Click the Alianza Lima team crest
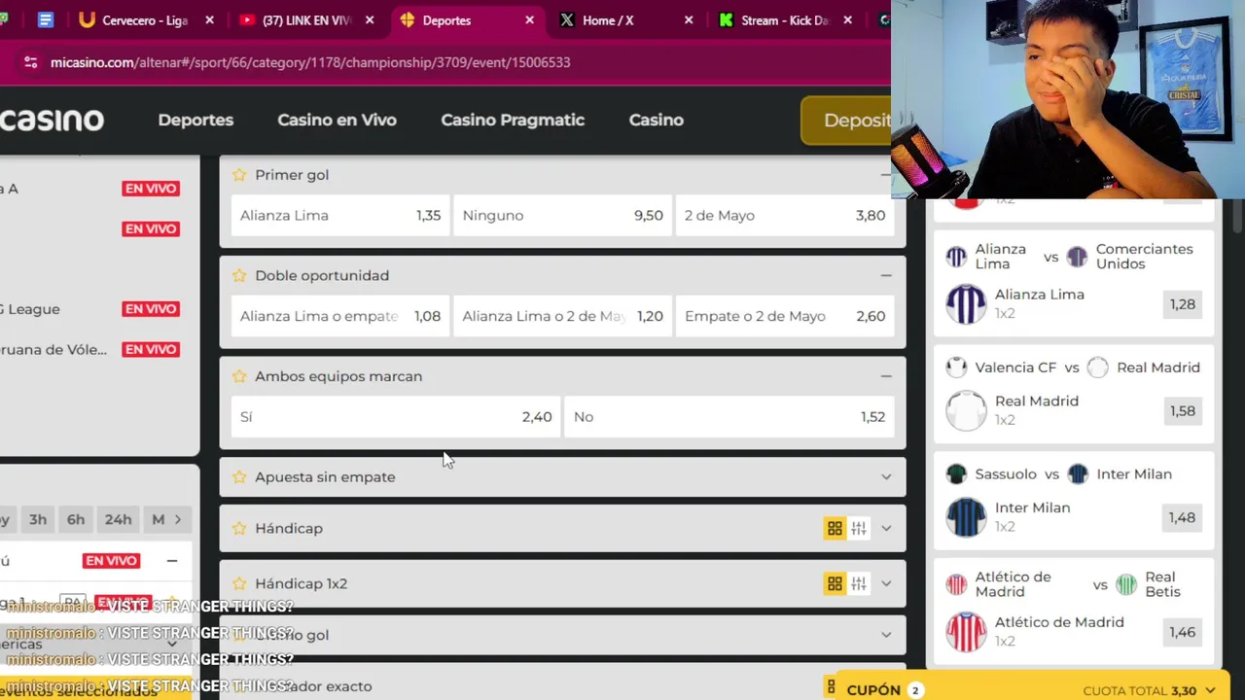The width and height of the screenshot is (1245, 700). click(x=966, y=303)
